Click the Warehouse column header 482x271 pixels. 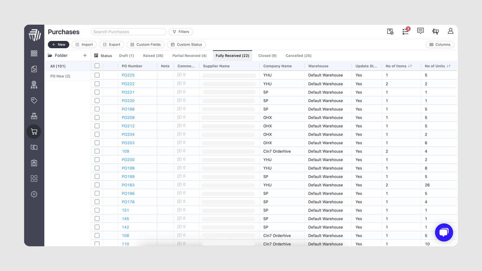tap(318, 66)
